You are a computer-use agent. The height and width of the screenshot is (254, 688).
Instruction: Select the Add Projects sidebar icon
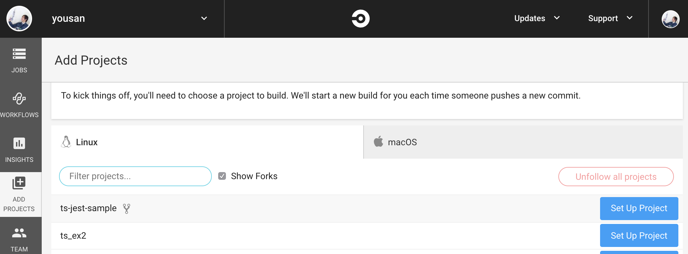19,183
